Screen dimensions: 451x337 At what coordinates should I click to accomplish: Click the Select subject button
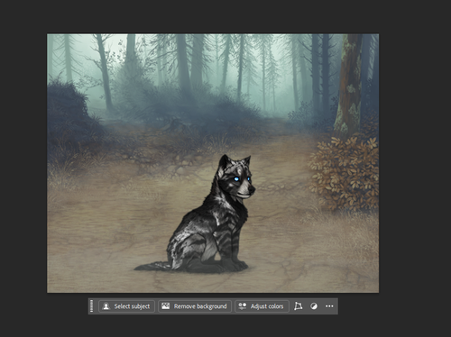click(126, 306)
